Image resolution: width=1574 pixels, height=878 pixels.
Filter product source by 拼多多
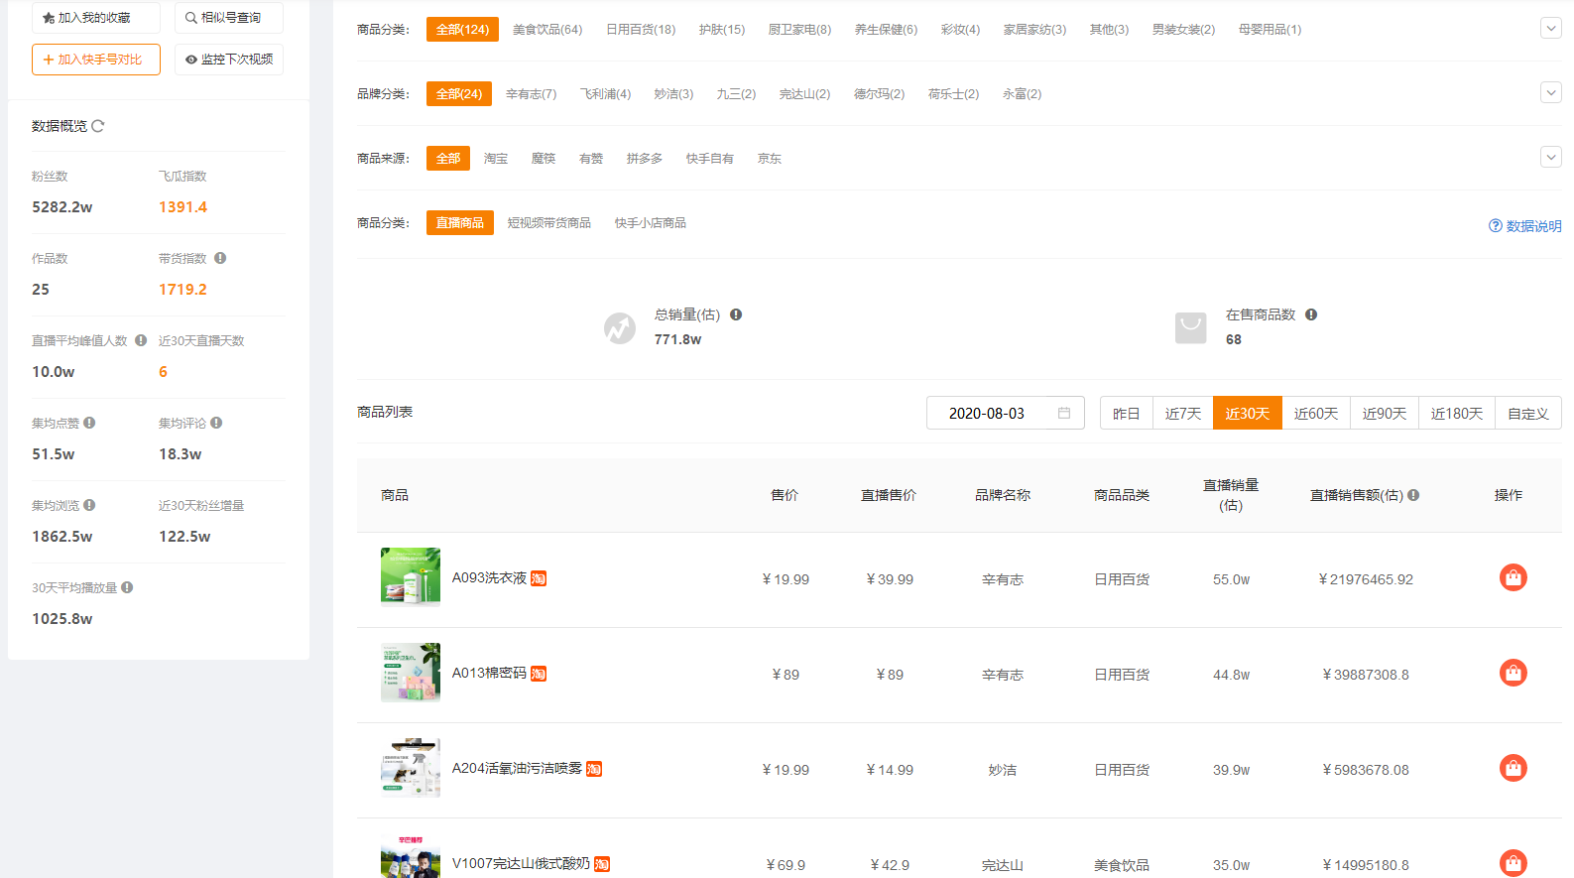point(645,159)
